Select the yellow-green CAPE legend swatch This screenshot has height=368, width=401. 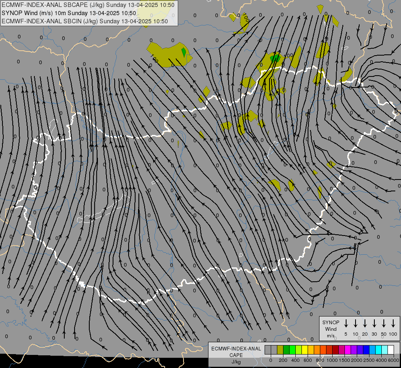(299, 350)
